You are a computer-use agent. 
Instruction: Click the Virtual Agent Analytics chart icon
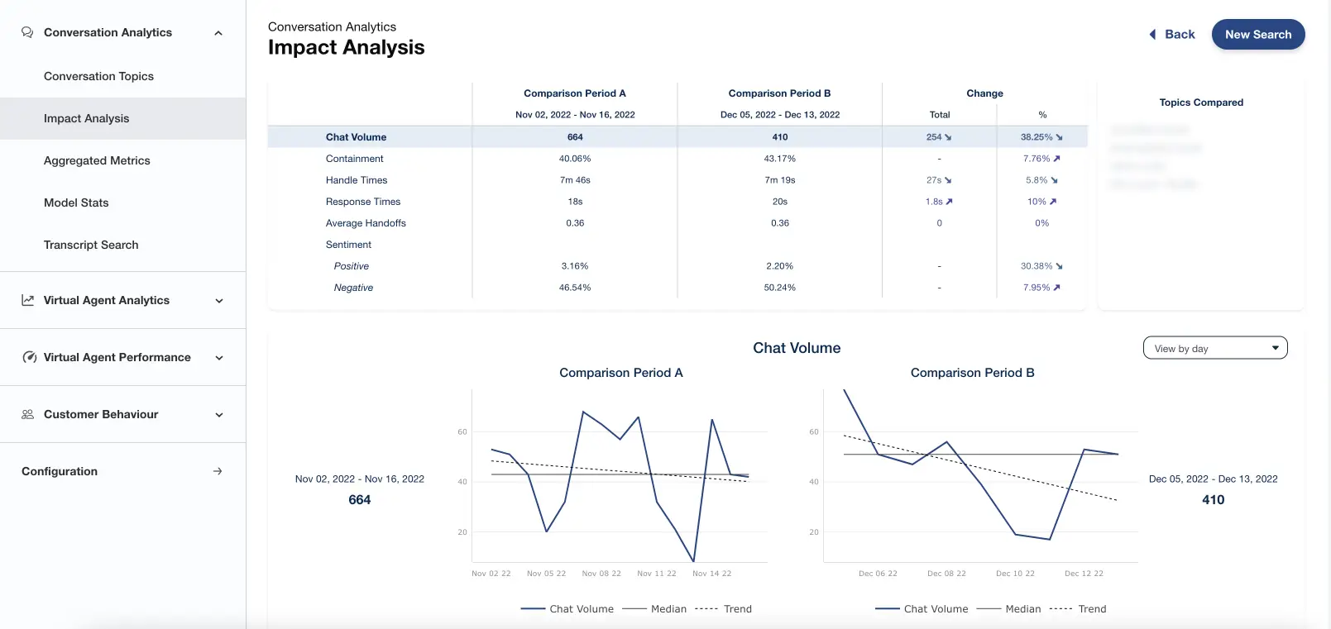(28, 300)
